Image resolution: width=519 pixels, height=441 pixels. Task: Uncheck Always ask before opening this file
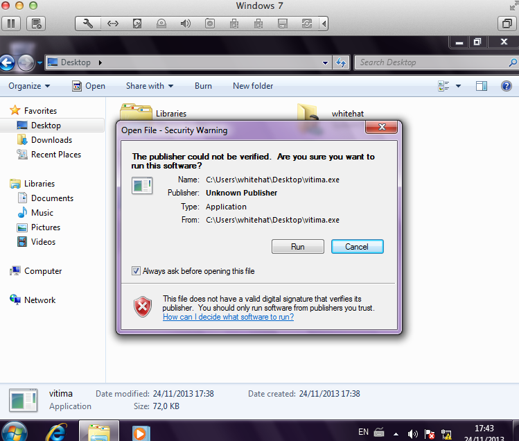136,270
